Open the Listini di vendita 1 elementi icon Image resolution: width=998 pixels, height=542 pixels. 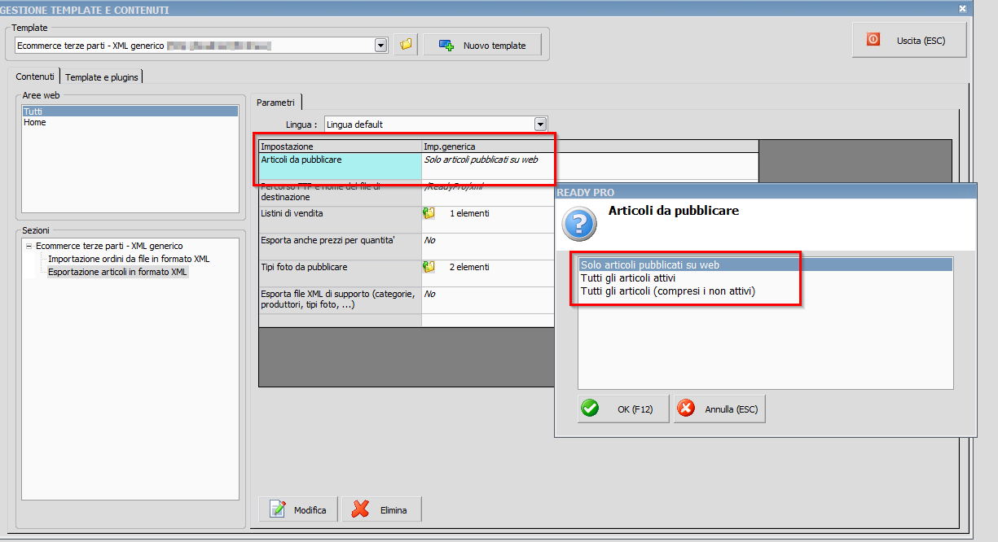point(429,213)
